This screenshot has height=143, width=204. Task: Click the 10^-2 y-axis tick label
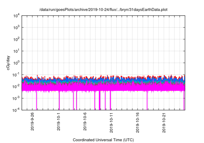click(16, 87)
